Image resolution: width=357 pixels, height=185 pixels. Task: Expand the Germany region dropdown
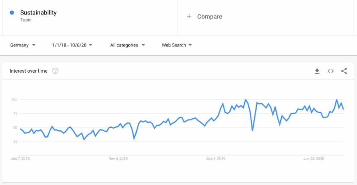click(23, 45)
